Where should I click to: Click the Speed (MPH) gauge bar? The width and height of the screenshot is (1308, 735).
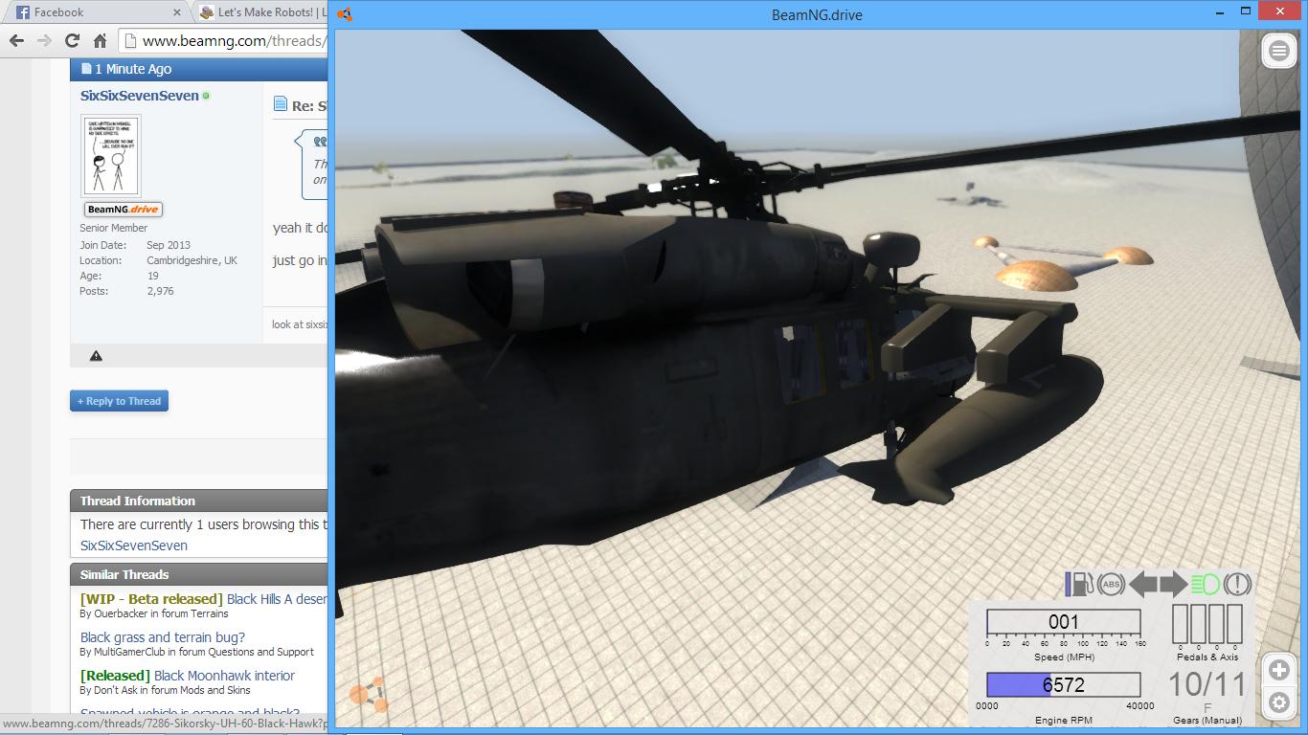click(1064, 623)
